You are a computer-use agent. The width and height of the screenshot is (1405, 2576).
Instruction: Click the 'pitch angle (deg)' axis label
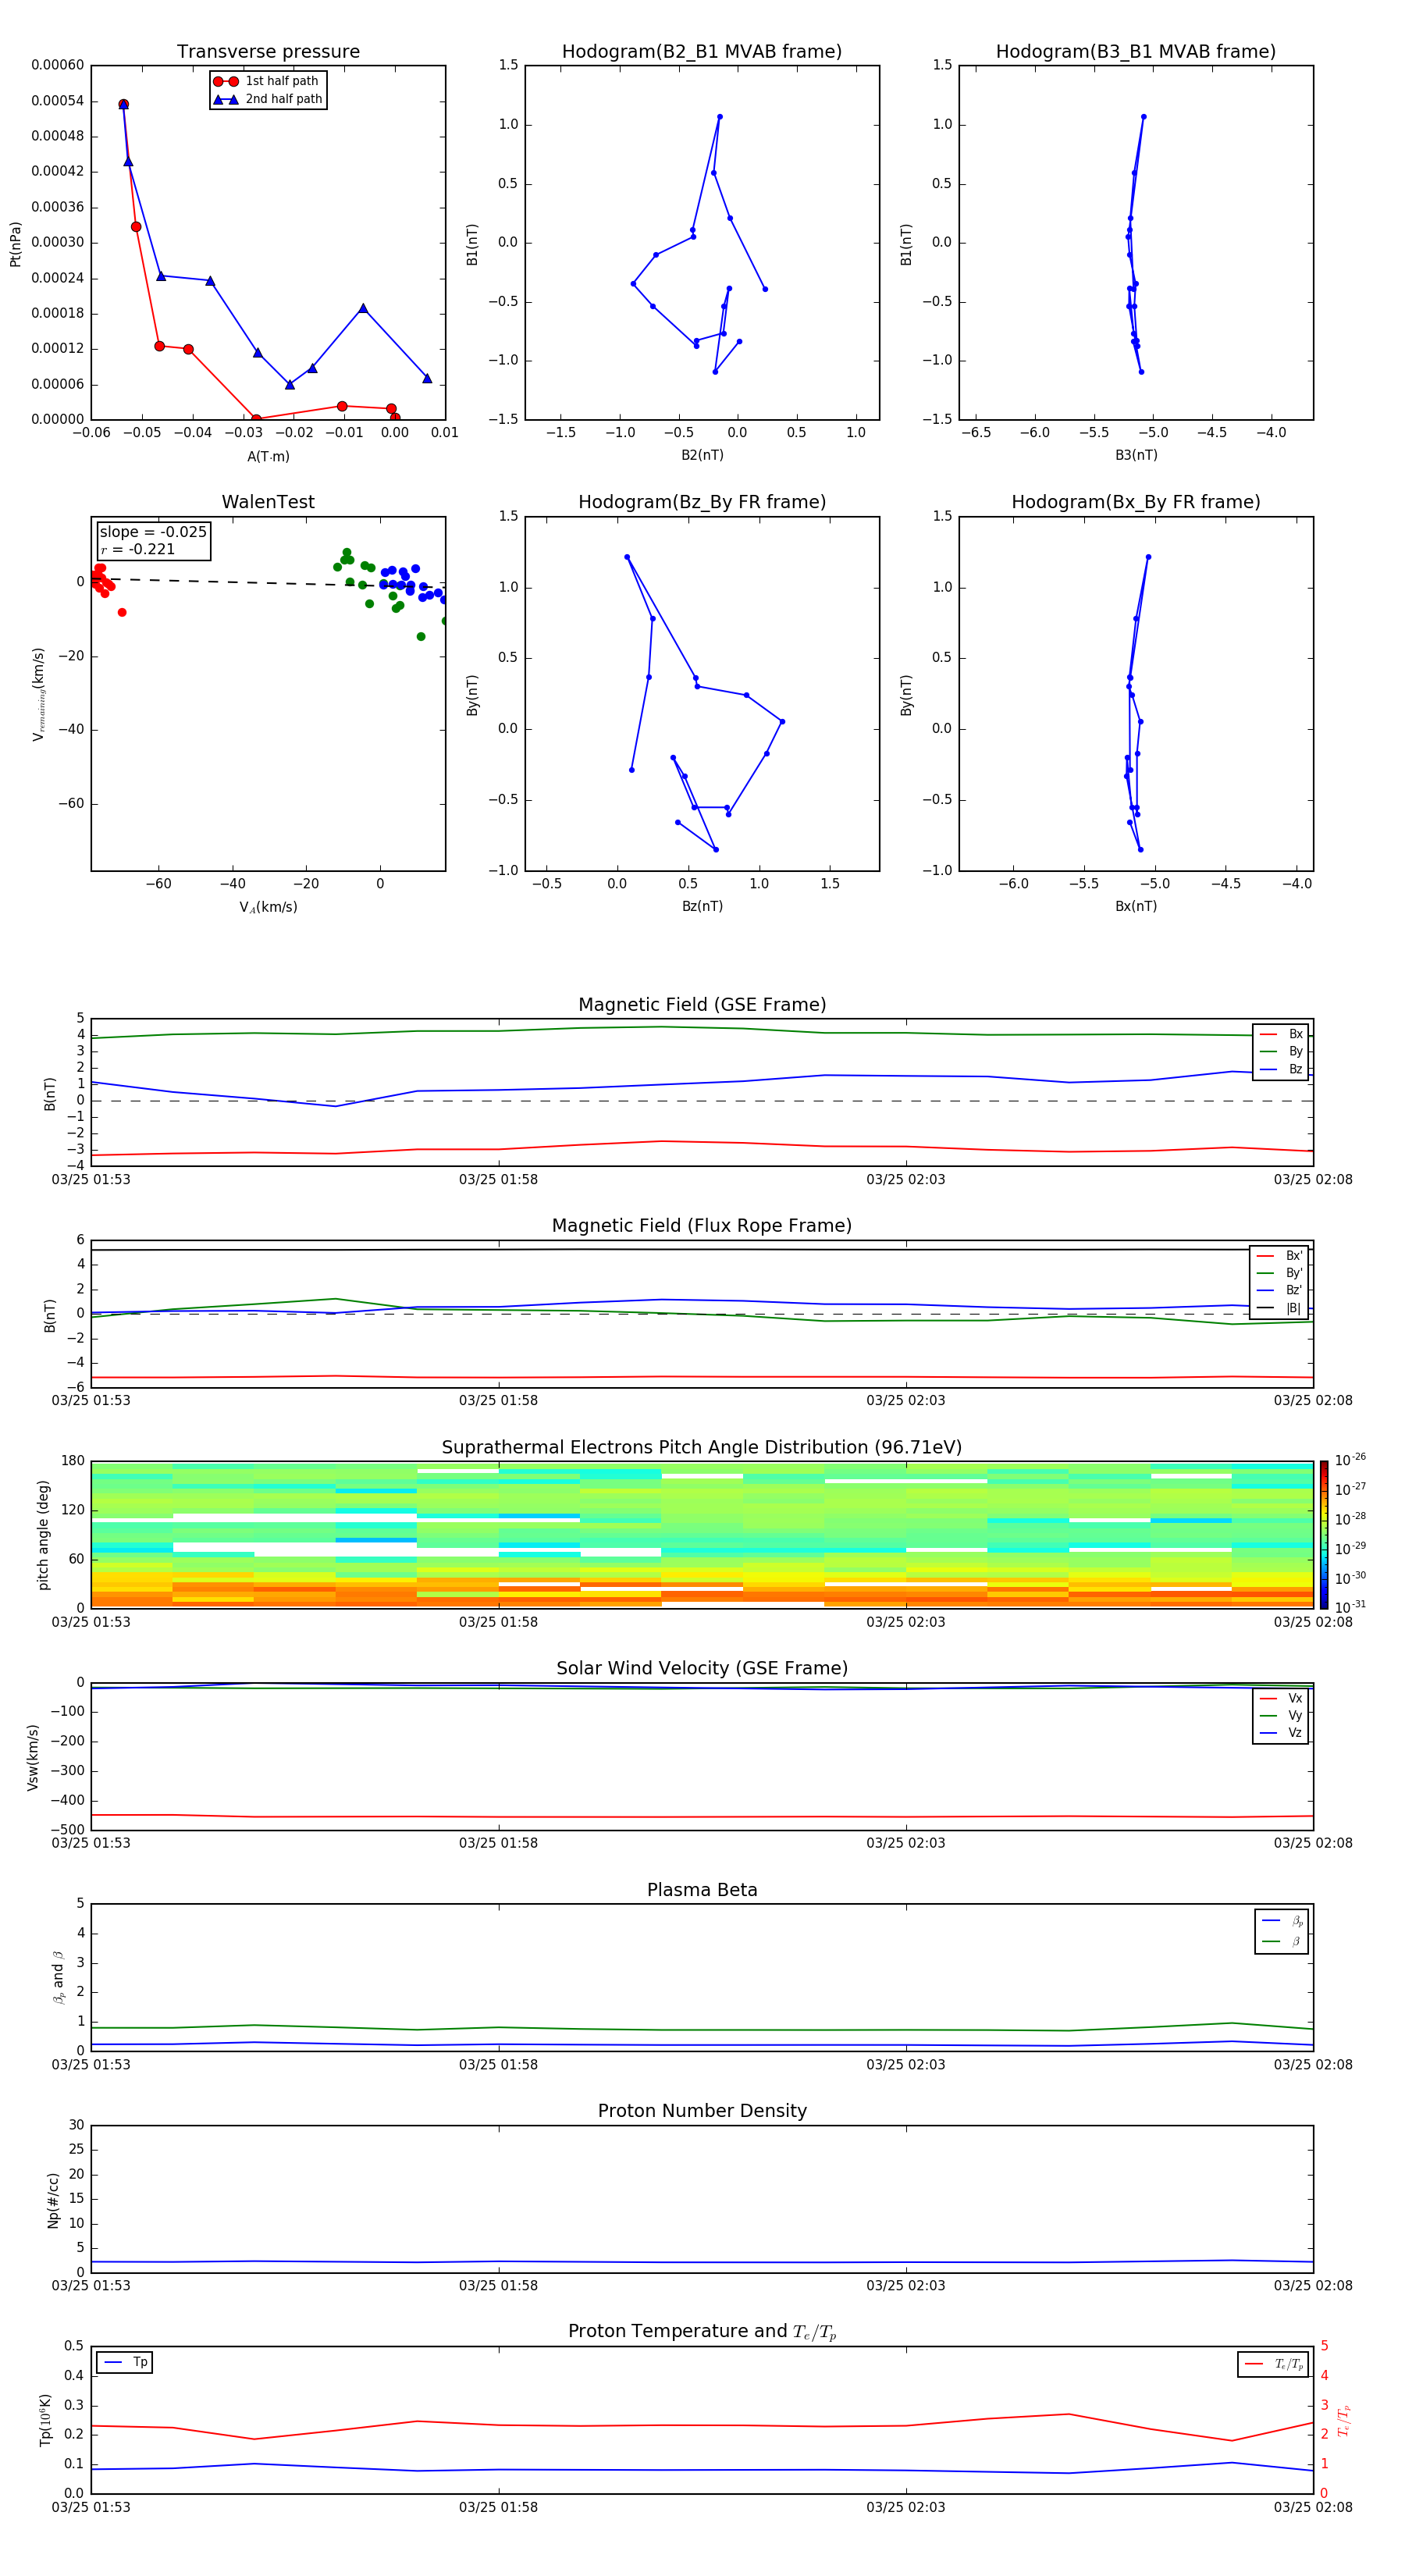point(43,1535)
